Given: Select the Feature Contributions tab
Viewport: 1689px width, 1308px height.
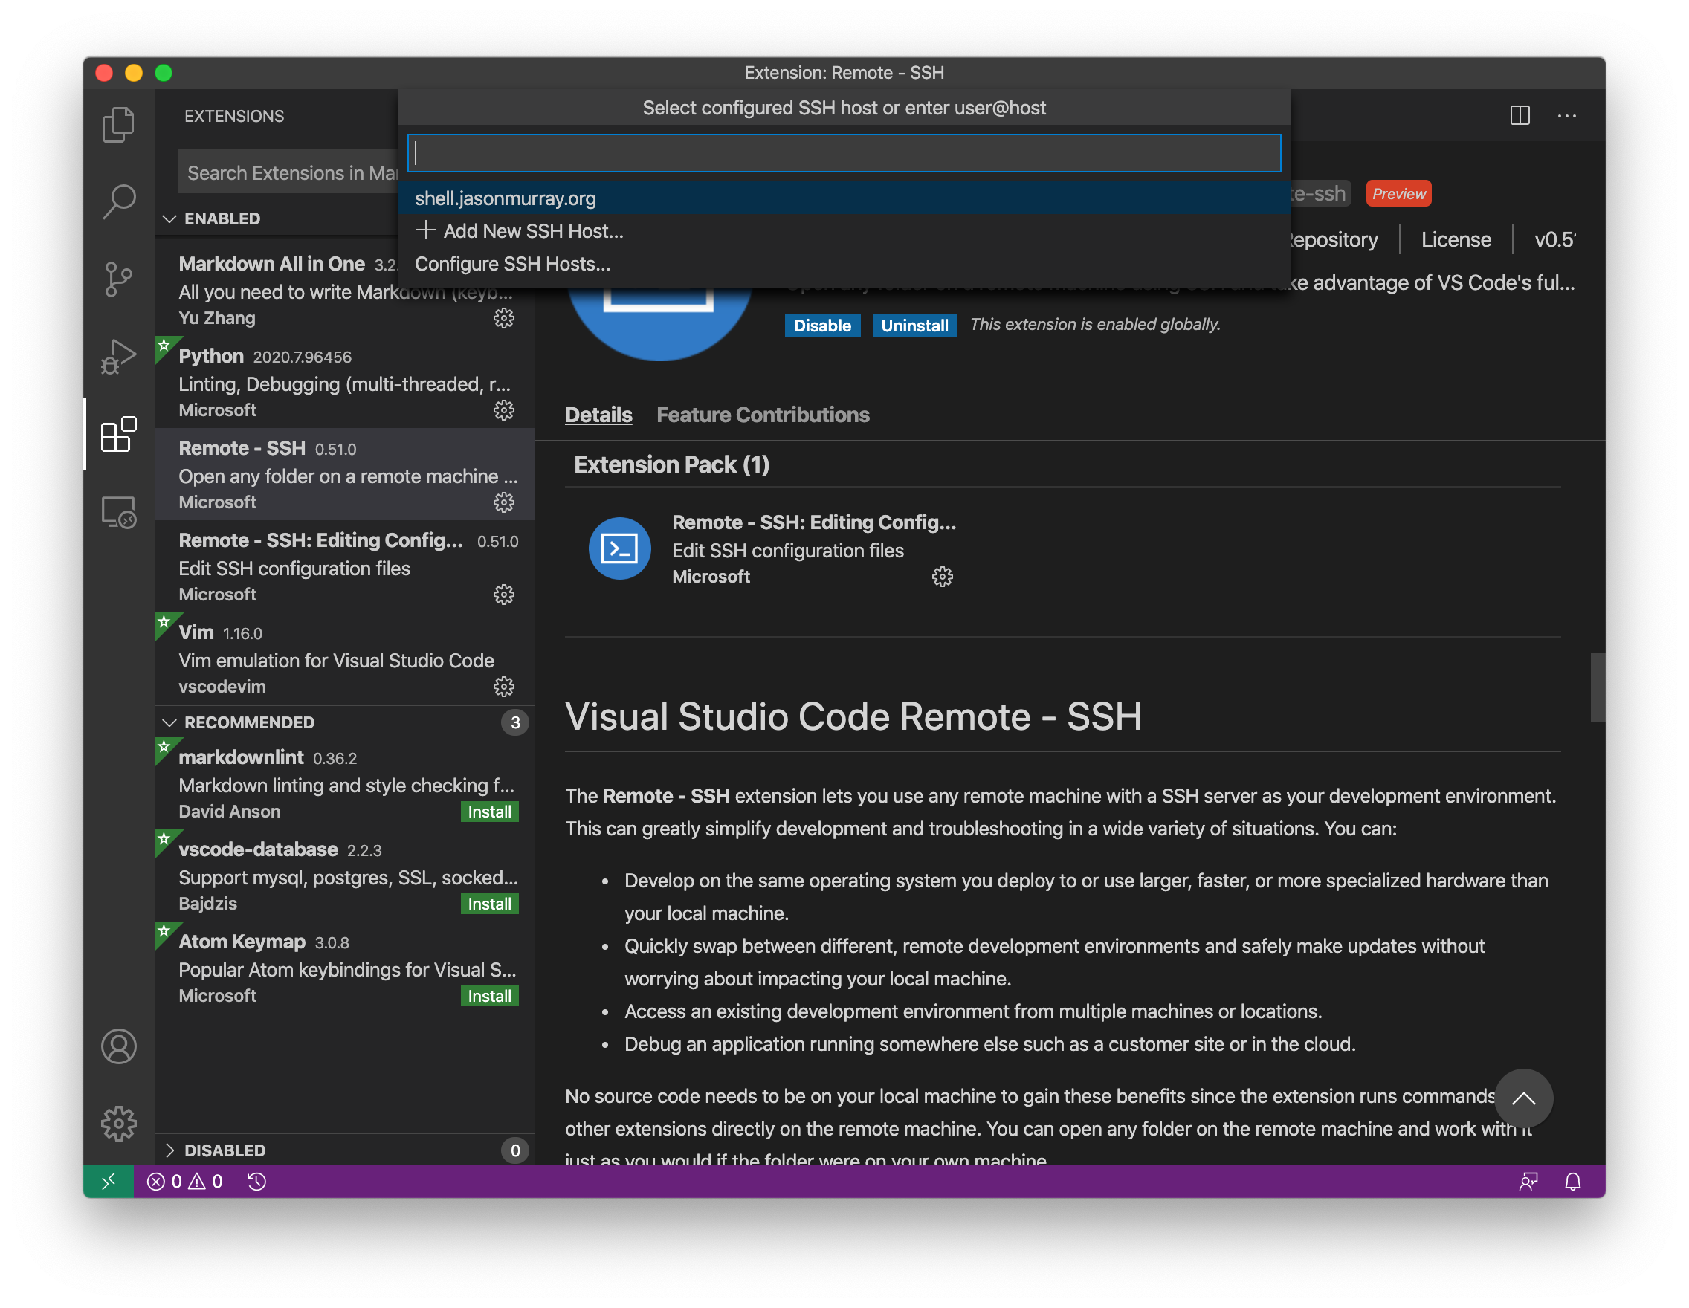Looking at the screenshot, I should point(762,412).
